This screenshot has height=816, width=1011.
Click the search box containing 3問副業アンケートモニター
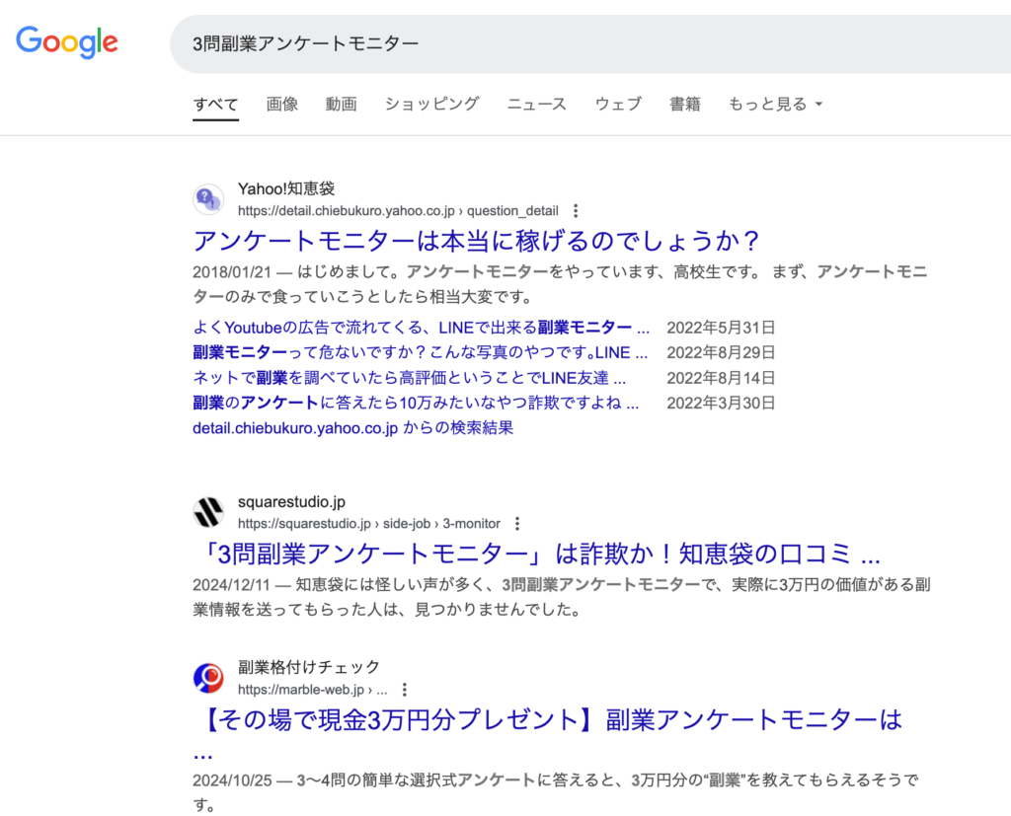tap(590, 43)
